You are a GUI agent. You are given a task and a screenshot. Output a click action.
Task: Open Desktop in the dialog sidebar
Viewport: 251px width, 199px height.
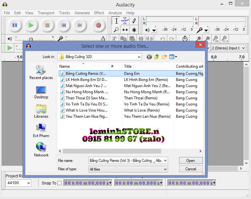click(41, 93)
